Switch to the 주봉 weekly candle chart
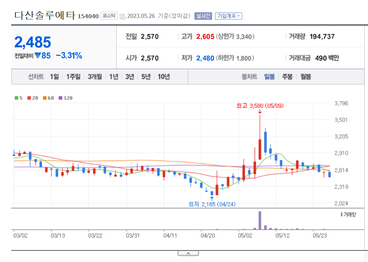Image resolution: width=368 pixels, height=262 pixels. (287, 76)
